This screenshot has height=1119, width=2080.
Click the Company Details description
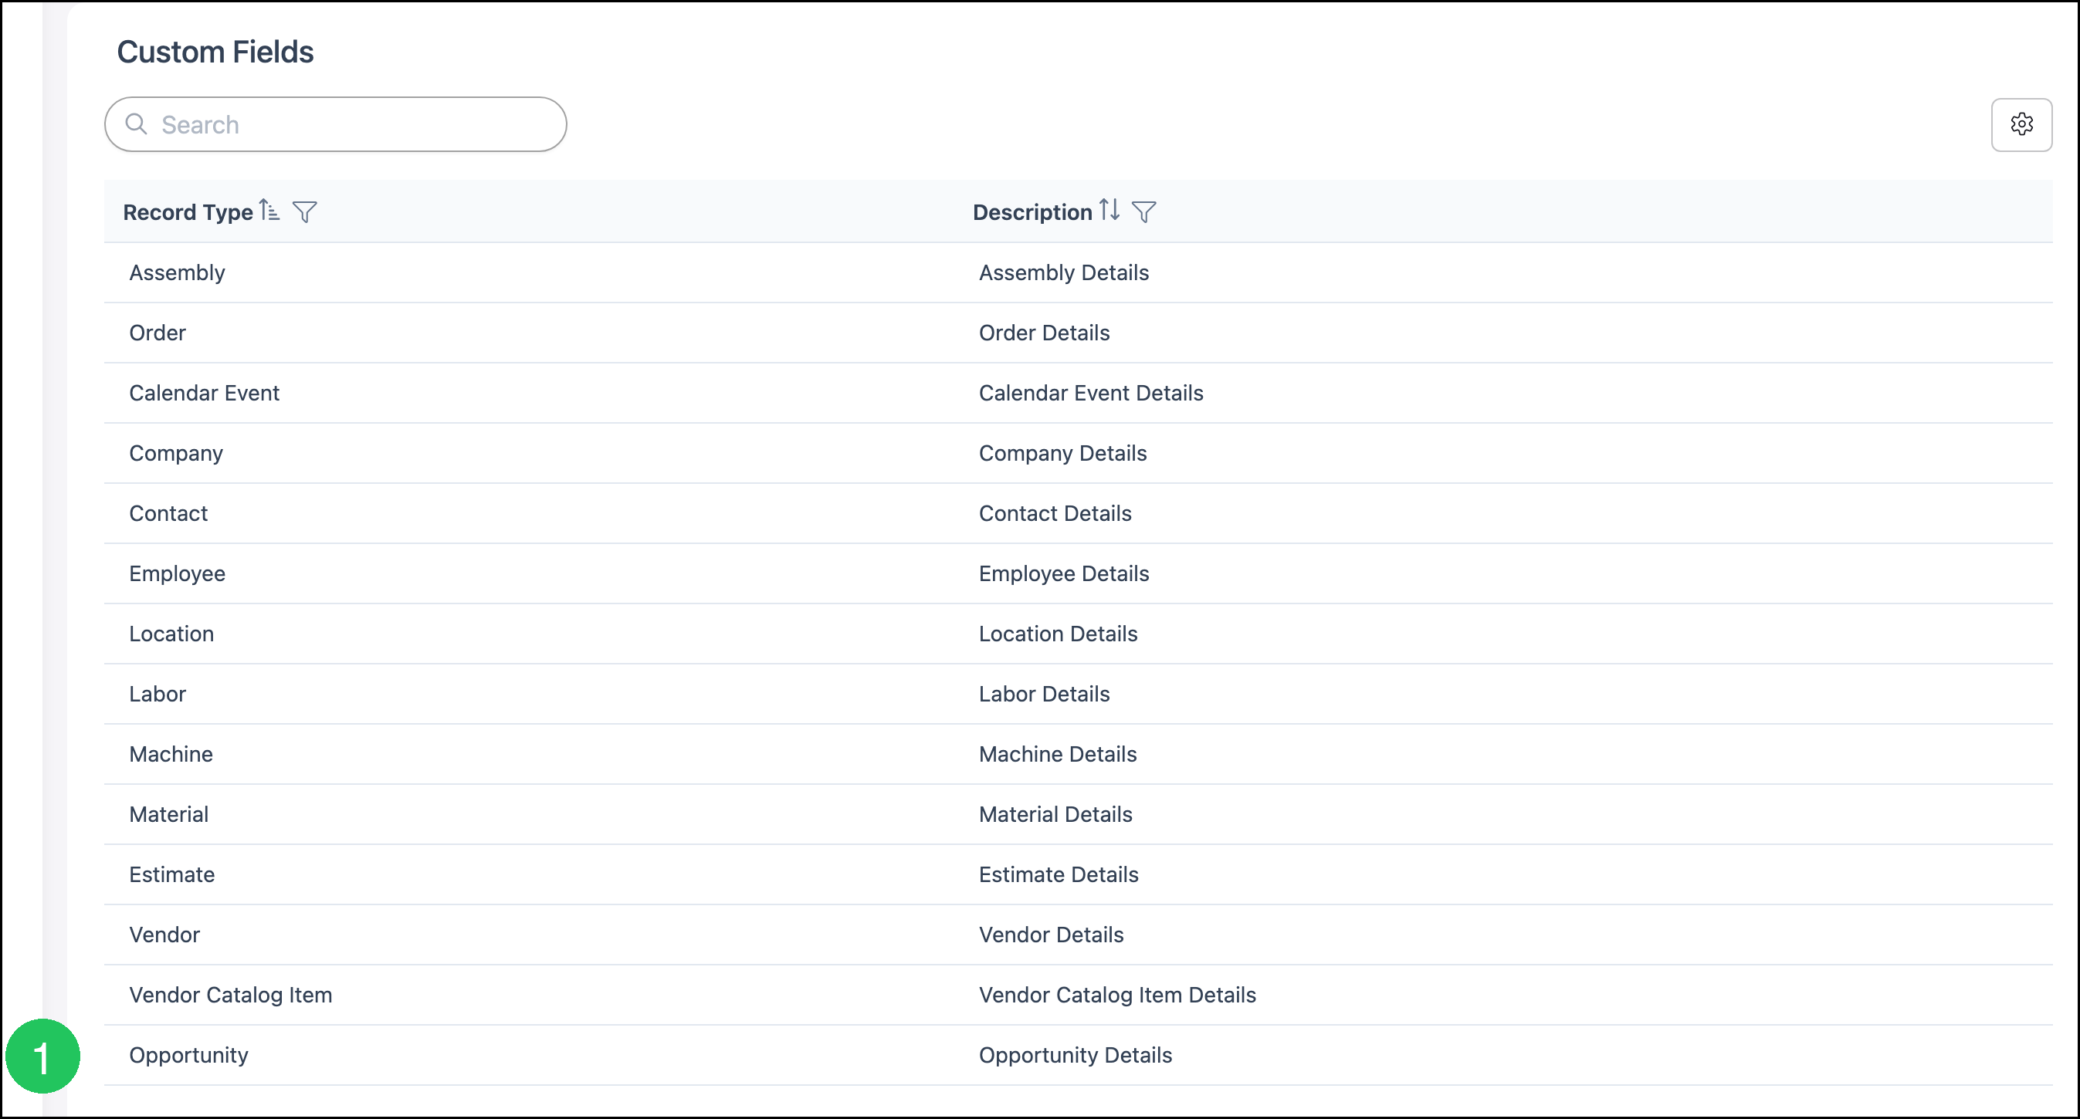[x=1062, y=454]
